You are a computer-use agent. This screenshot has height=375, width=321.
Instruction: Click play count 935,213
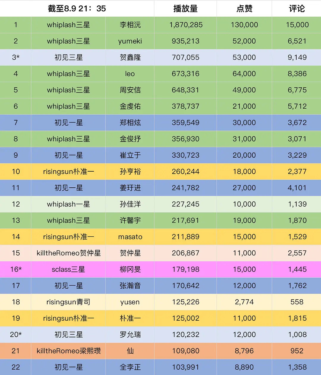(x=185, y=41)
